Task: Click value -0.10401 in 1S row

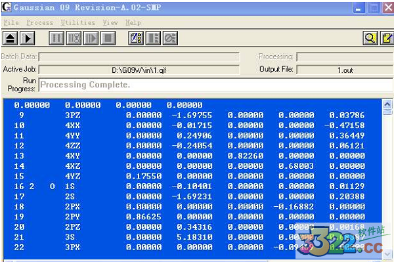Action: (192, 186)
